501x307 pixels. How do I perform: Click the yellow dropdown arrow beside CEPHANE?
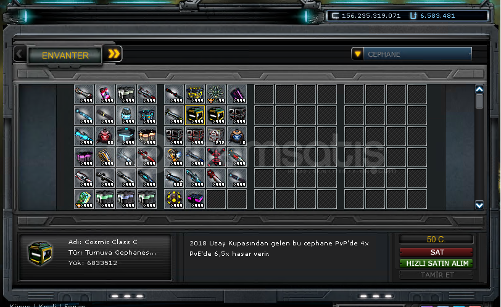point(357,54)
